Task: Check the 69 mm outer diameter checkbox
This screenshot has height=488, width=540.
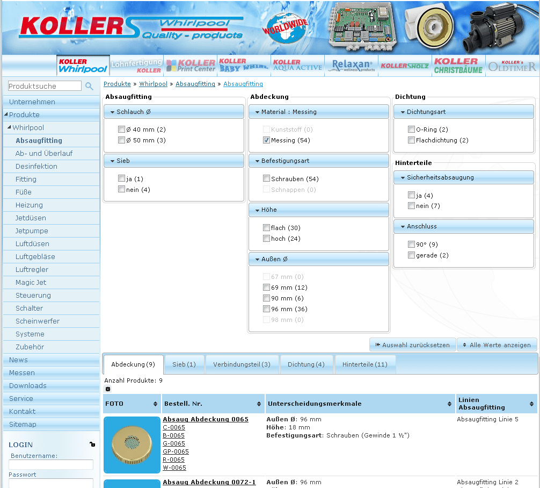Action: tap(266, 288)
